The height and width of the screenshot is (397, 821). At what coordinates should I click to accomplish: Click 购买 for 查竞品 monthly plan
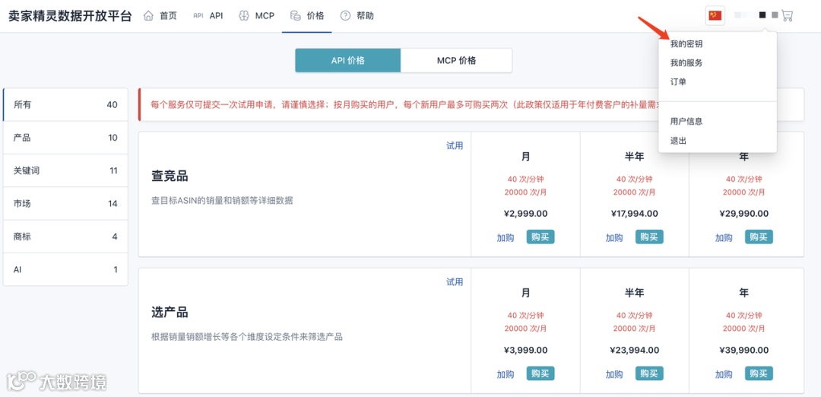click(540, 237)
